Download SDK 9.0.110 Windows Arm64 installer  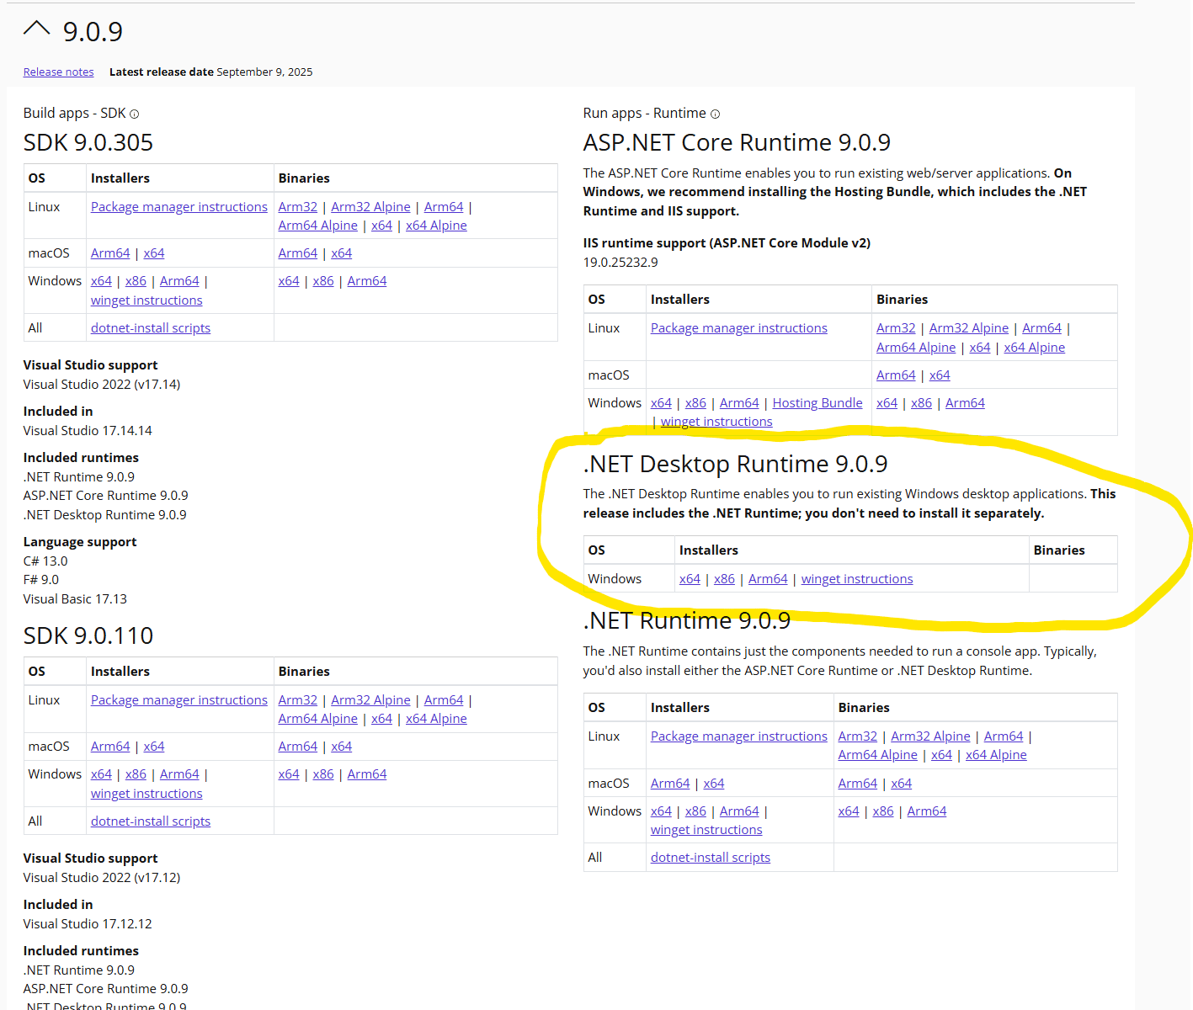pos(179,774)
